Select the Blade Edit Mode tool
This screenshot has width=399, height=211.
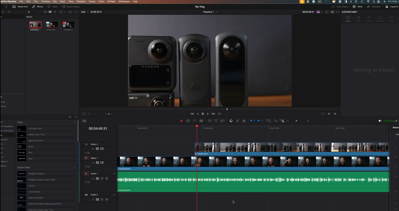click(x=201, y=121)
